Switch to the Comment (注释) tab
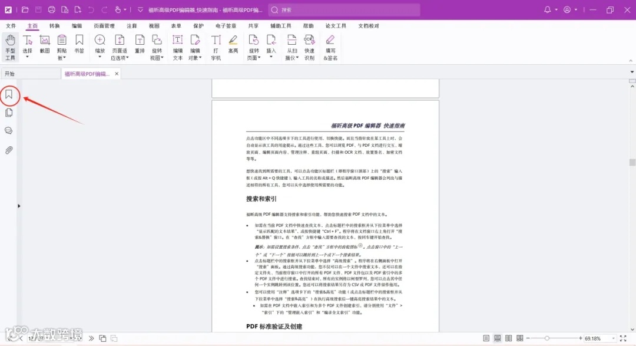The image size is (636, 346). (x=132, y=25)
